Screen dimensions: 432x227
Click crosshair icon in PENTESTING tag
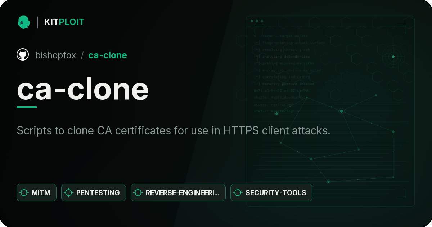69,193
